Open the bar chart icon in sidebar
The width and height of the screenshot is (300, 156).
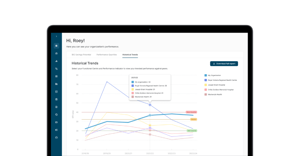point(57,61)
